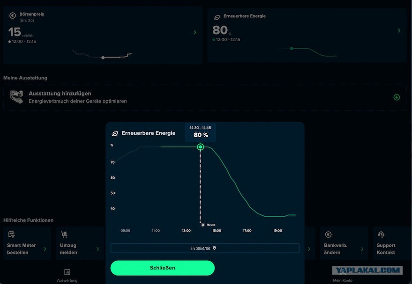Viewport: 412px width, 284px height.
Task: Click the leaf icon on Erneuerbare Energie card
Action: [217, 17]
